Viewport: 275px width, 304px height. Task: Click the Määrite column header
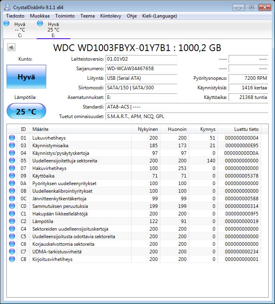point(80,129)
